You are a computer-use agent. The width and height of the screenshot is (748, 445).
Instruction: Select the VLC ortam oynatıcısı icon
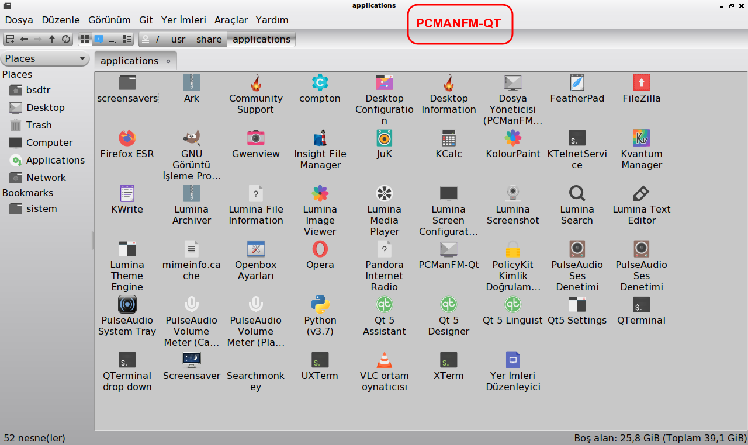click(384, 360)
